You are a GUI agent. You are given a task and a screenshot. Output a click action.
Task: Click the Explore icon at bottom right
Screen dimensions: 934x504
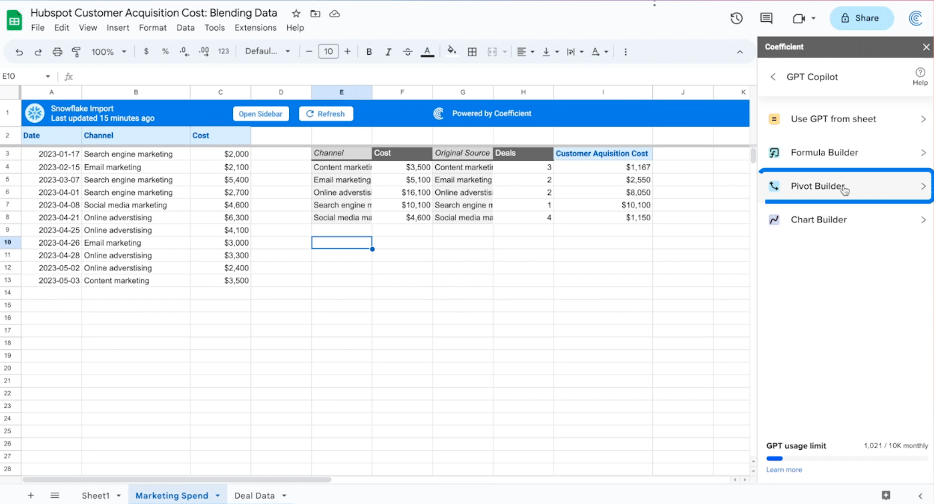[886, 495]
